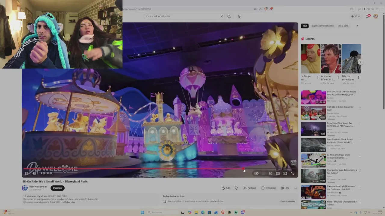Select the De la série chip
385x216 pixels.
[343, 26]
